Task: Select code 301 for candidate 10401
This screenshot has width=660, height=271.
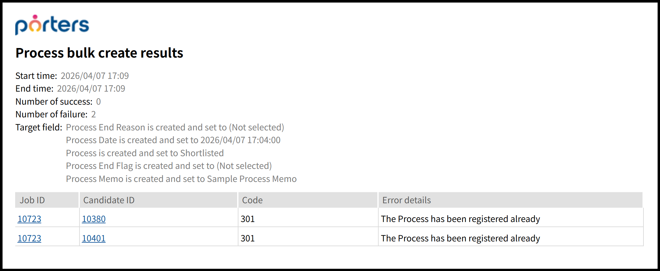Action: (x=248, y=238)
